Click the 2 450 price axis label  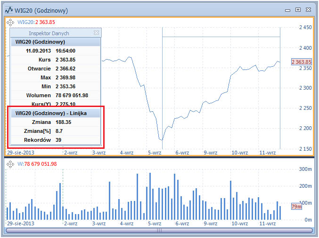tap(305, 27)
